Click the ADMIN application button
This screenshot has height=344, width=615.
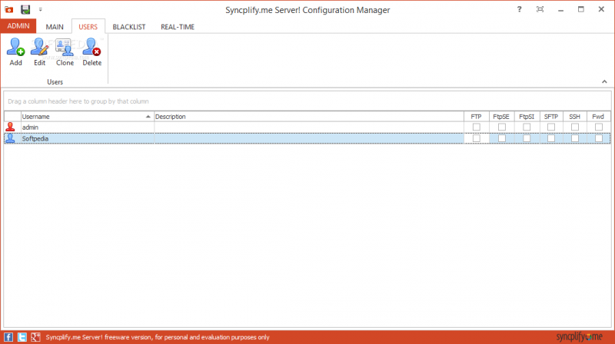18,26
